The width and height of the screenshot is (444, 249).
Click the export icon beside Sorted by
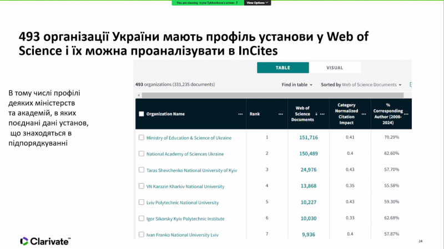(411, 85)
